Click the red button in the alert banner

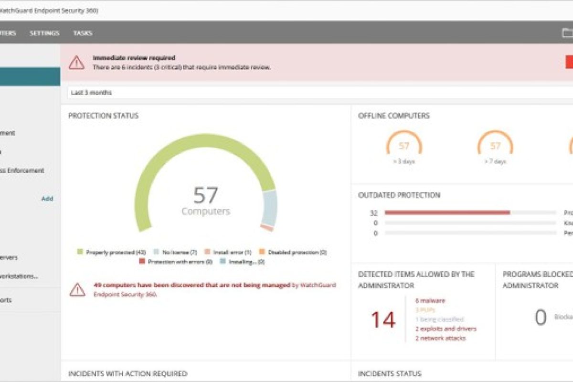[x=569, y=63]
